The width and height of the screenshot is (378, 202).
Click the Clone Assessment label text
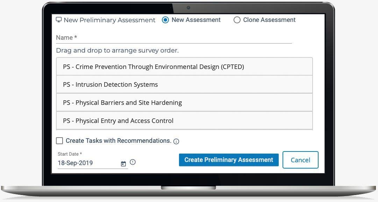coord(269,20)
